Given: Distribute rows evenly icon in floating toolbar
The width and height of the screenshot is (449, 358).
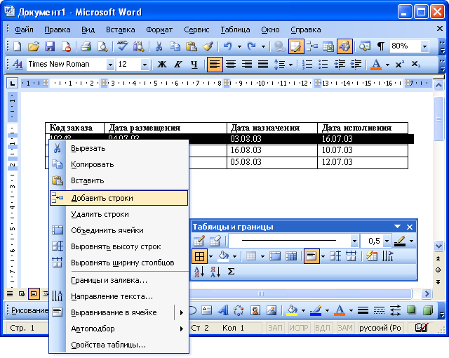Looking at the screenshot, I should click(335, 256).
